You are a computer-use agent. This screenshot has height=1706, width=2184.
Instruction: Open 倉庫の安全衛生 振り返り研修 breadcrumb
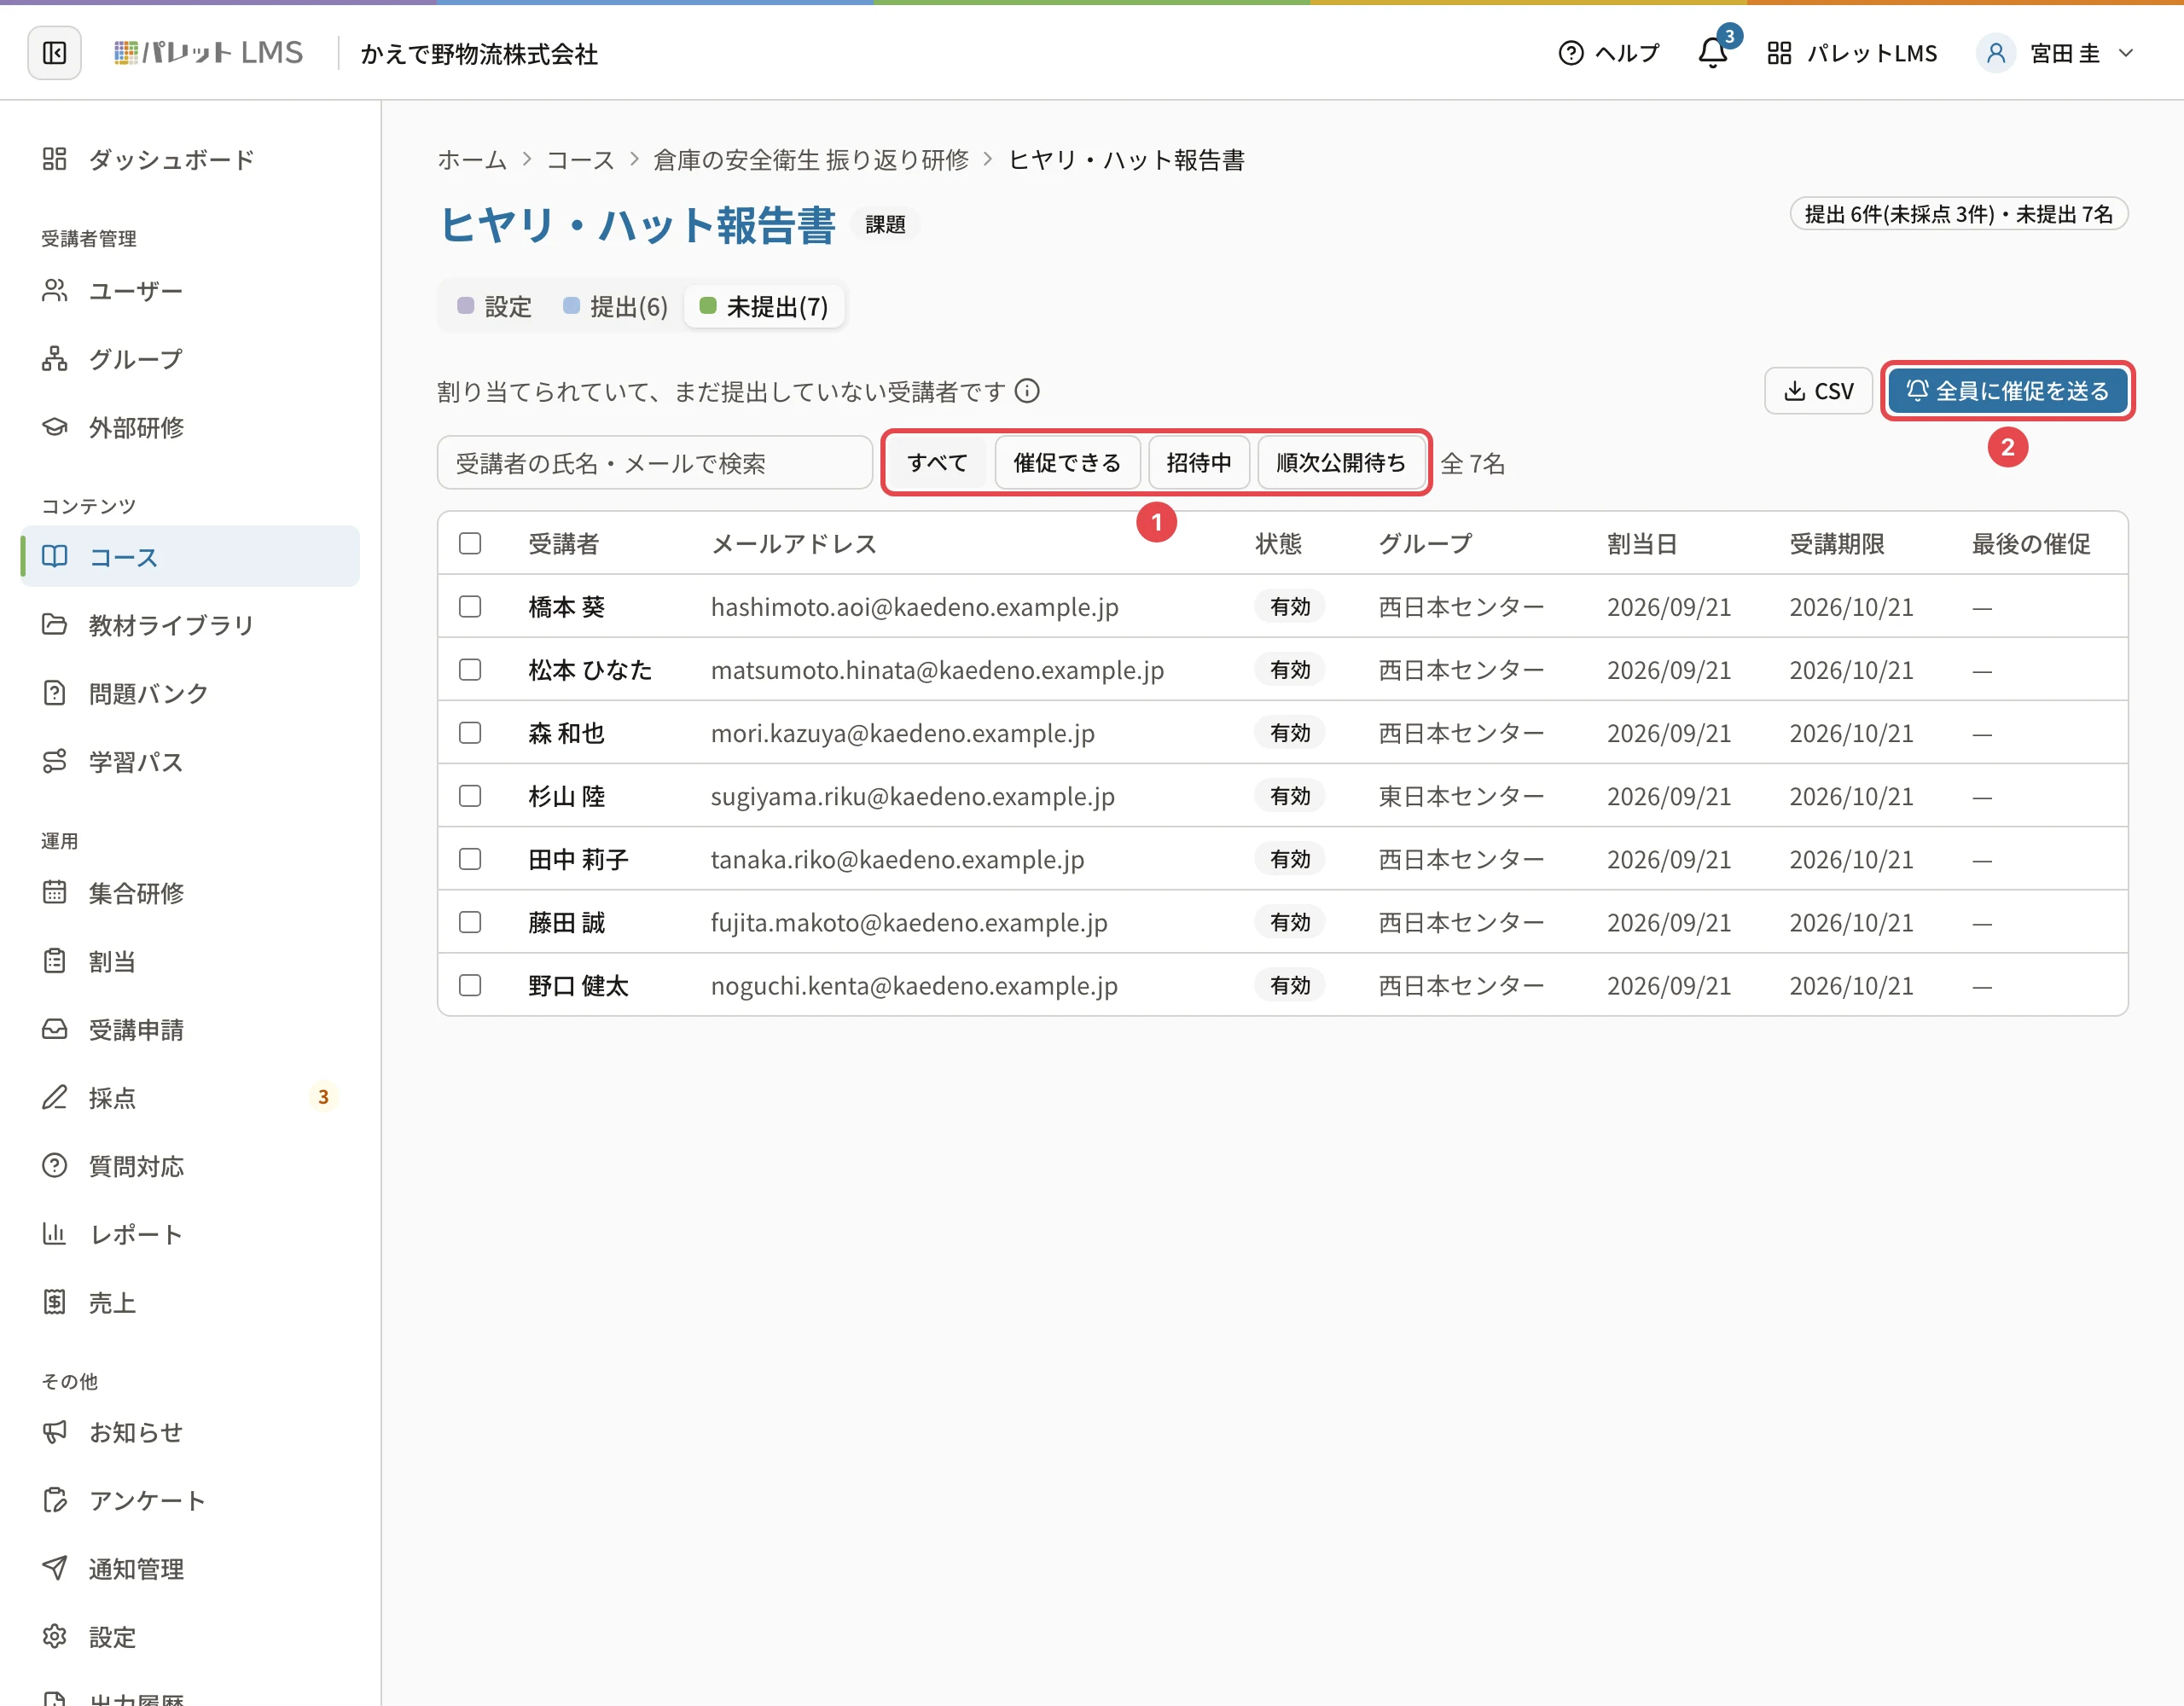click(811, 160)
